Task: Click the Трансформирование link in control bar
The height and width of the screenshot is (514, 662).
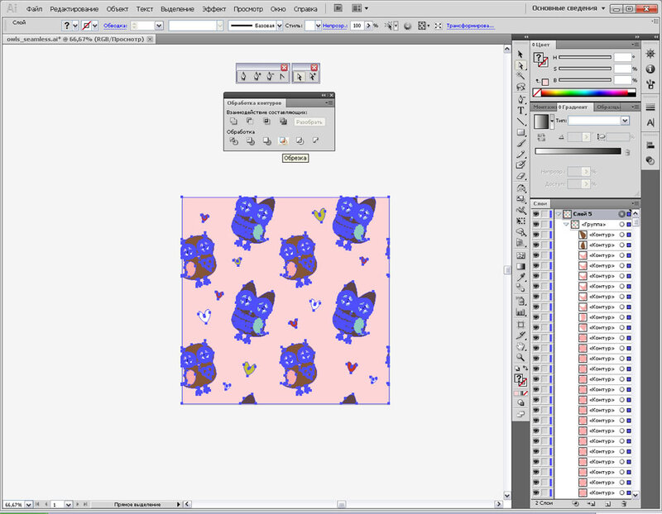Action: pyautogui.click(x=469, y=26)
